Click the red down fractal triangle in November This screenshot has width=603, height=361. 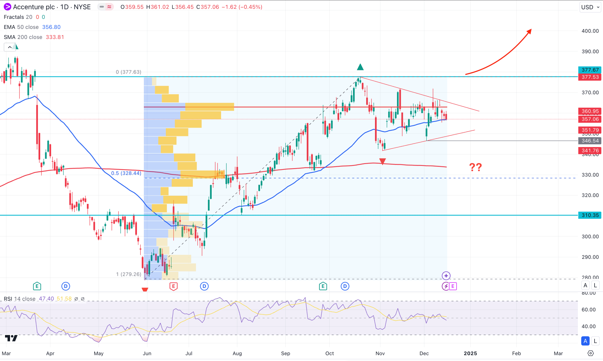pos(382,161)
